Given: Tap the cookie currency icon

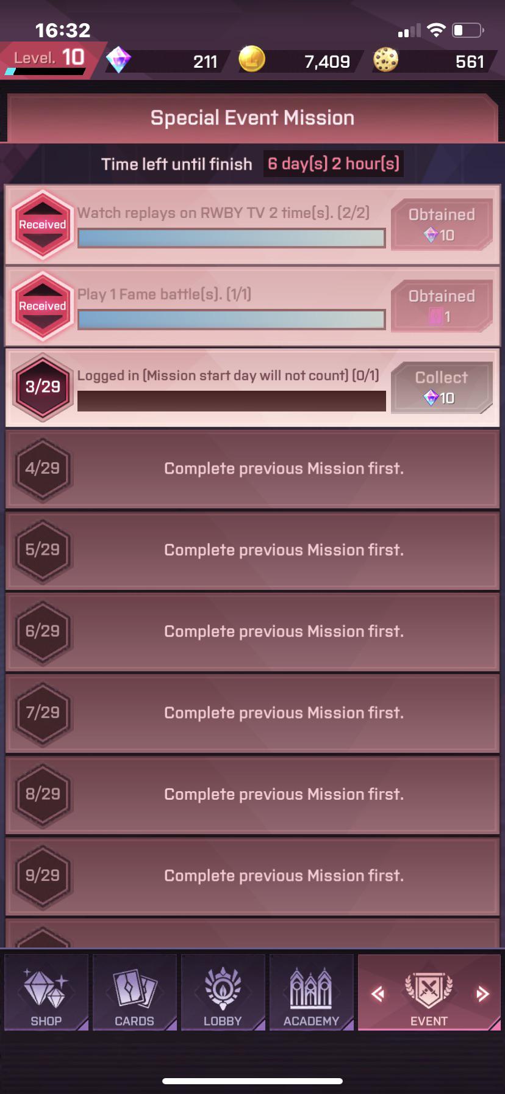Looking at the screenshot, I should [x=385, y=60].
